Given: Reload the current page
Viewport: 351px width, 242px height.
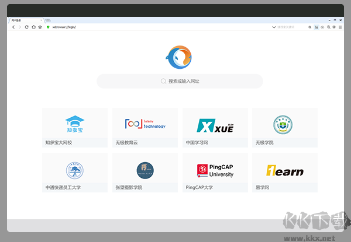Looking at the screenshot, I should pyautogui.click(x=27, y=27).
